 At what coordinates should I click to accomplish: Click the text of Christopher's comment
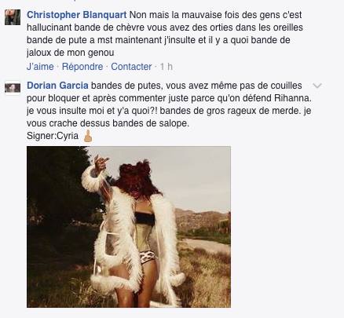[x=165, y=34]
